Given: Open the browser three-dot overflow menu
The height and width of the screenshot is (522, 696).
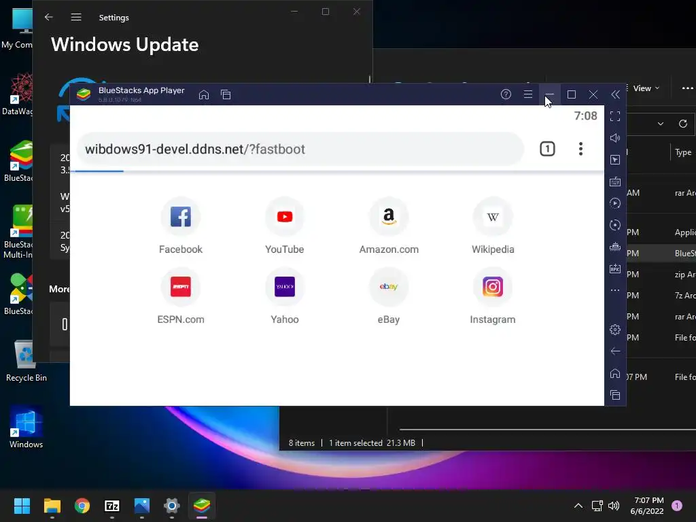Looking at the screenshot, I should [580, 149].
